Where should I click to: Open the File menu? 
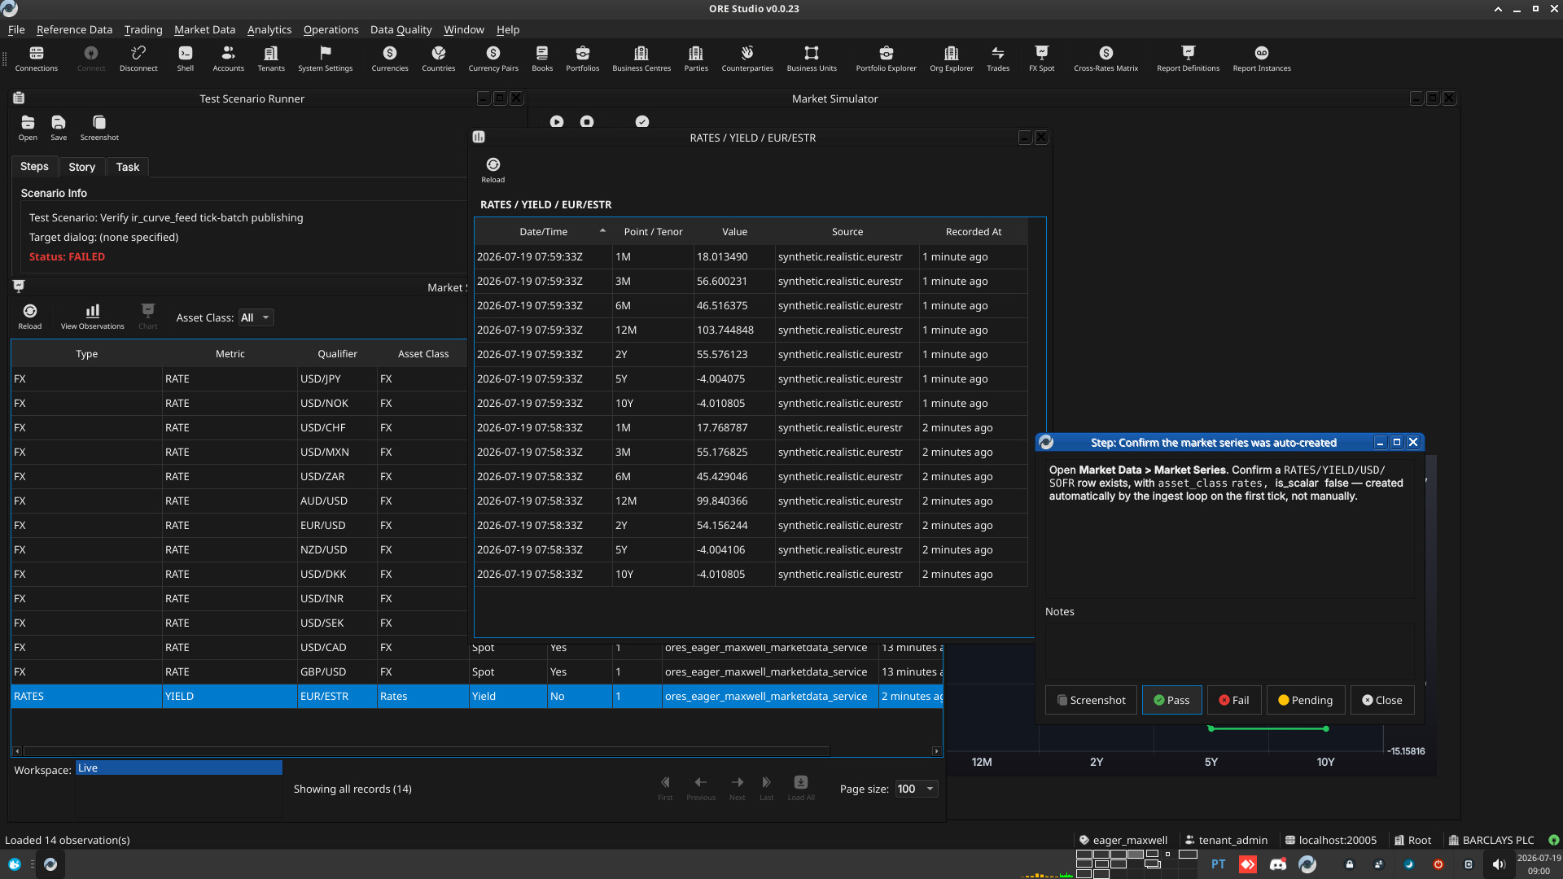[x=16, y=29]
